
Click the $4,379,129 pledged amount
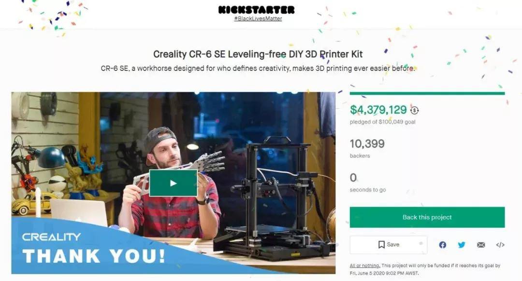point(378,110)
